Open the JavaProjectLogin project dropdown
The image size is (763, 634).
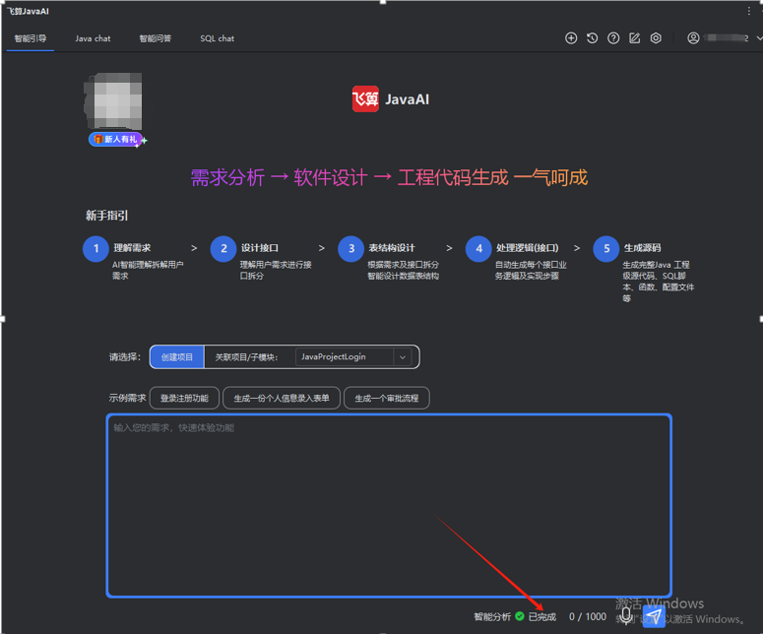tap(353, 357)
